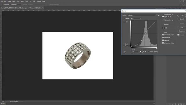Click the white point input slider
Viewport: 186px width, 105px height.
[x=157, y=49]
